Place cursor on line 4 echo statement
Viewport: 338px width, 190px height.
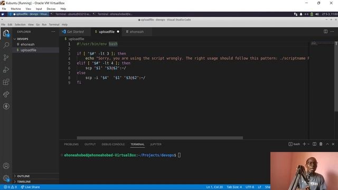pyautogui.click(x=193, y=59)
